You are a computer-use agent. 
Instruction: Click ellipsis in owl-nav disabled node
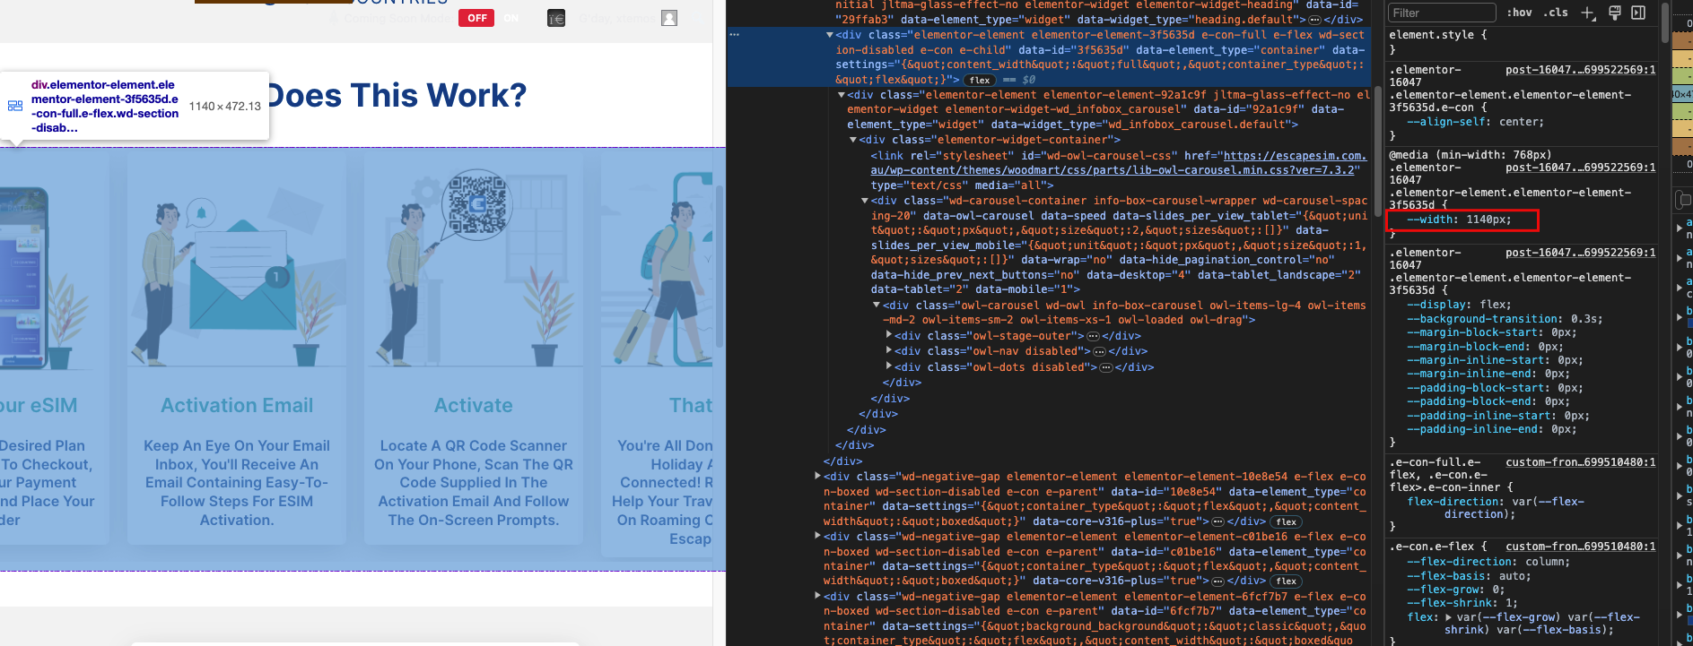pos(1099,352)
